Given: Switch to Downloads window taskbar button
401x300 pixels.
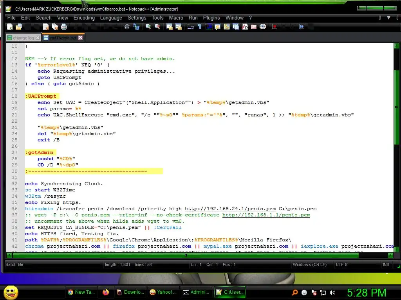Looking at the screenshot, I should coord(130,292).
